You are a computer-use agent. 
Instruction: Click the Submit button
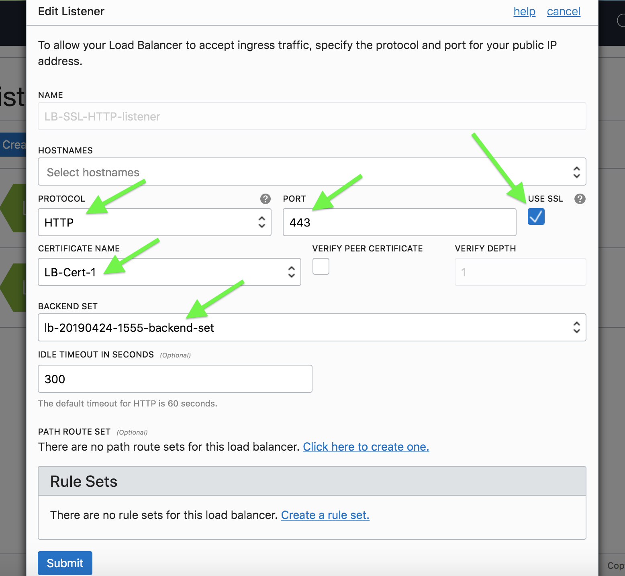point(65,563)
